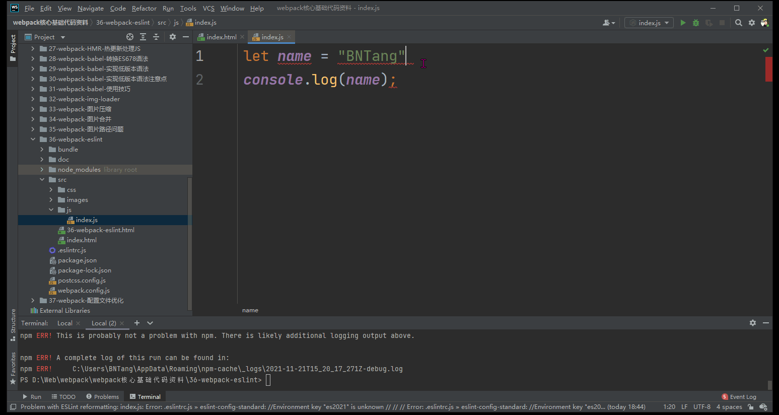Screen dimensions: 779x415
Task: Go to line via 1:20 position indicator
Action: [x=669, y=407]
